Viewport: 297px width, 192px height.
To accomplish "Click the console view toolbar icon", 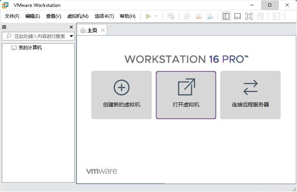I will click(277, 16).
